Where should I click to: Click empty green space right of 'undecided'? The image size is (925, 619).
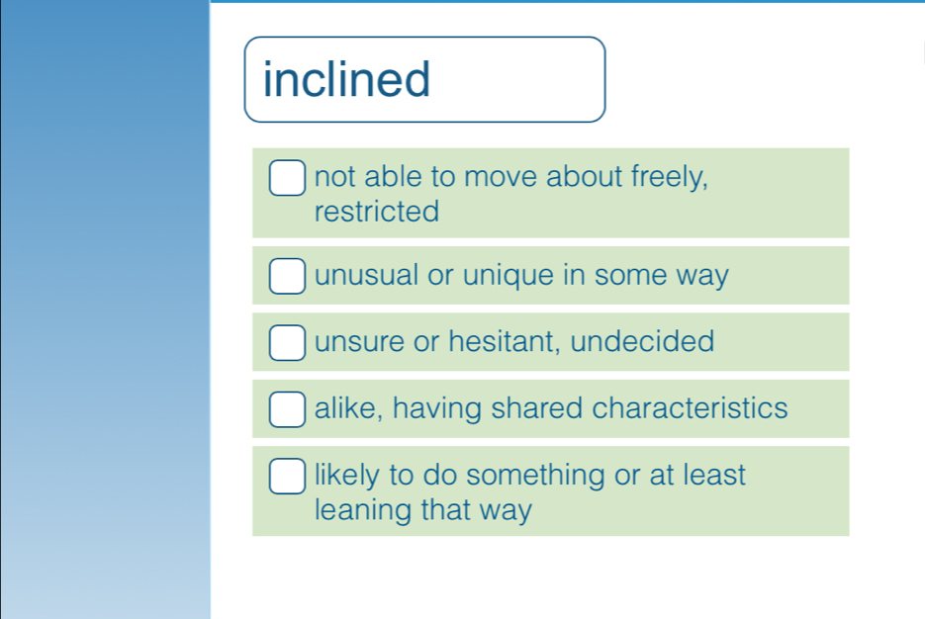(x=782, y=343)
